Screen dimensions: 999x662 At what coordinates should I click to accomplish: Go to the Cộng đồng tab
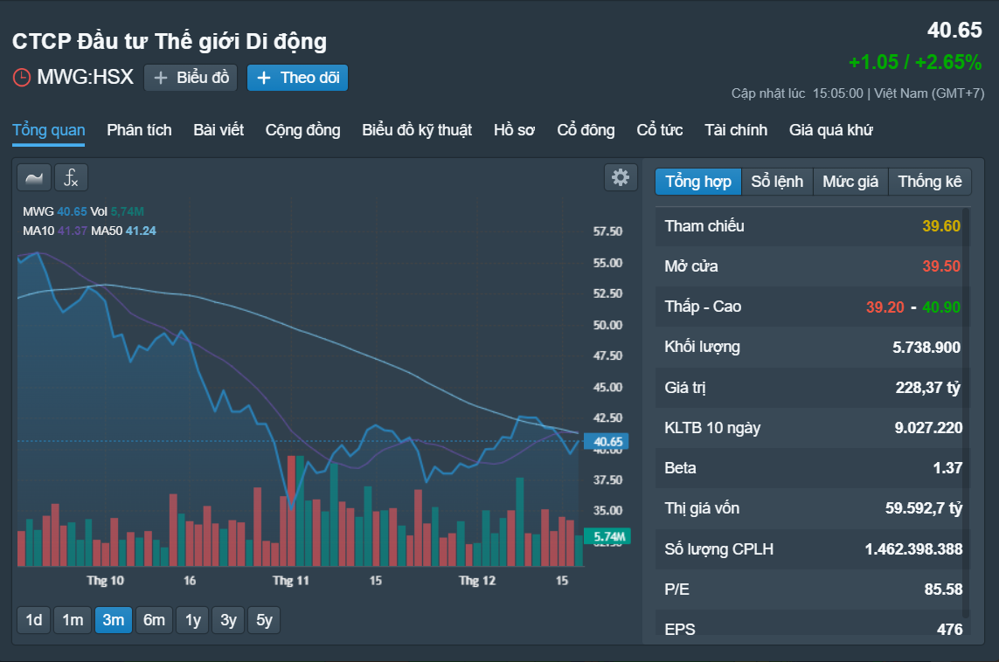coord(302,130)
